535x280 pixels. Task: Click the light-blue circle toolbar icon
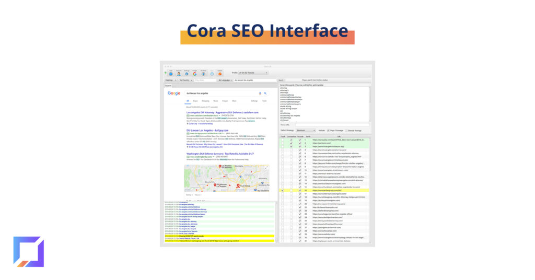pos(212,74)
